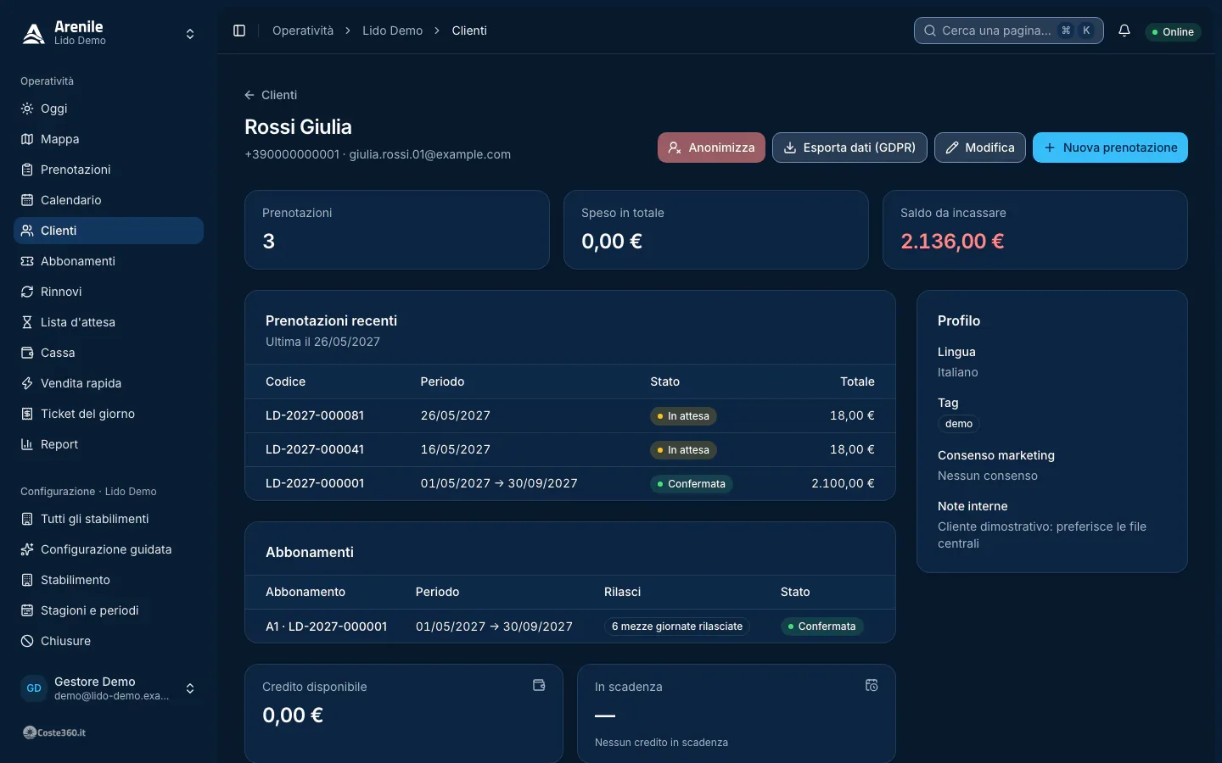Screen dimensions: 1222x763
Task: Go back to Clienti list link
Action: (271, 95)
